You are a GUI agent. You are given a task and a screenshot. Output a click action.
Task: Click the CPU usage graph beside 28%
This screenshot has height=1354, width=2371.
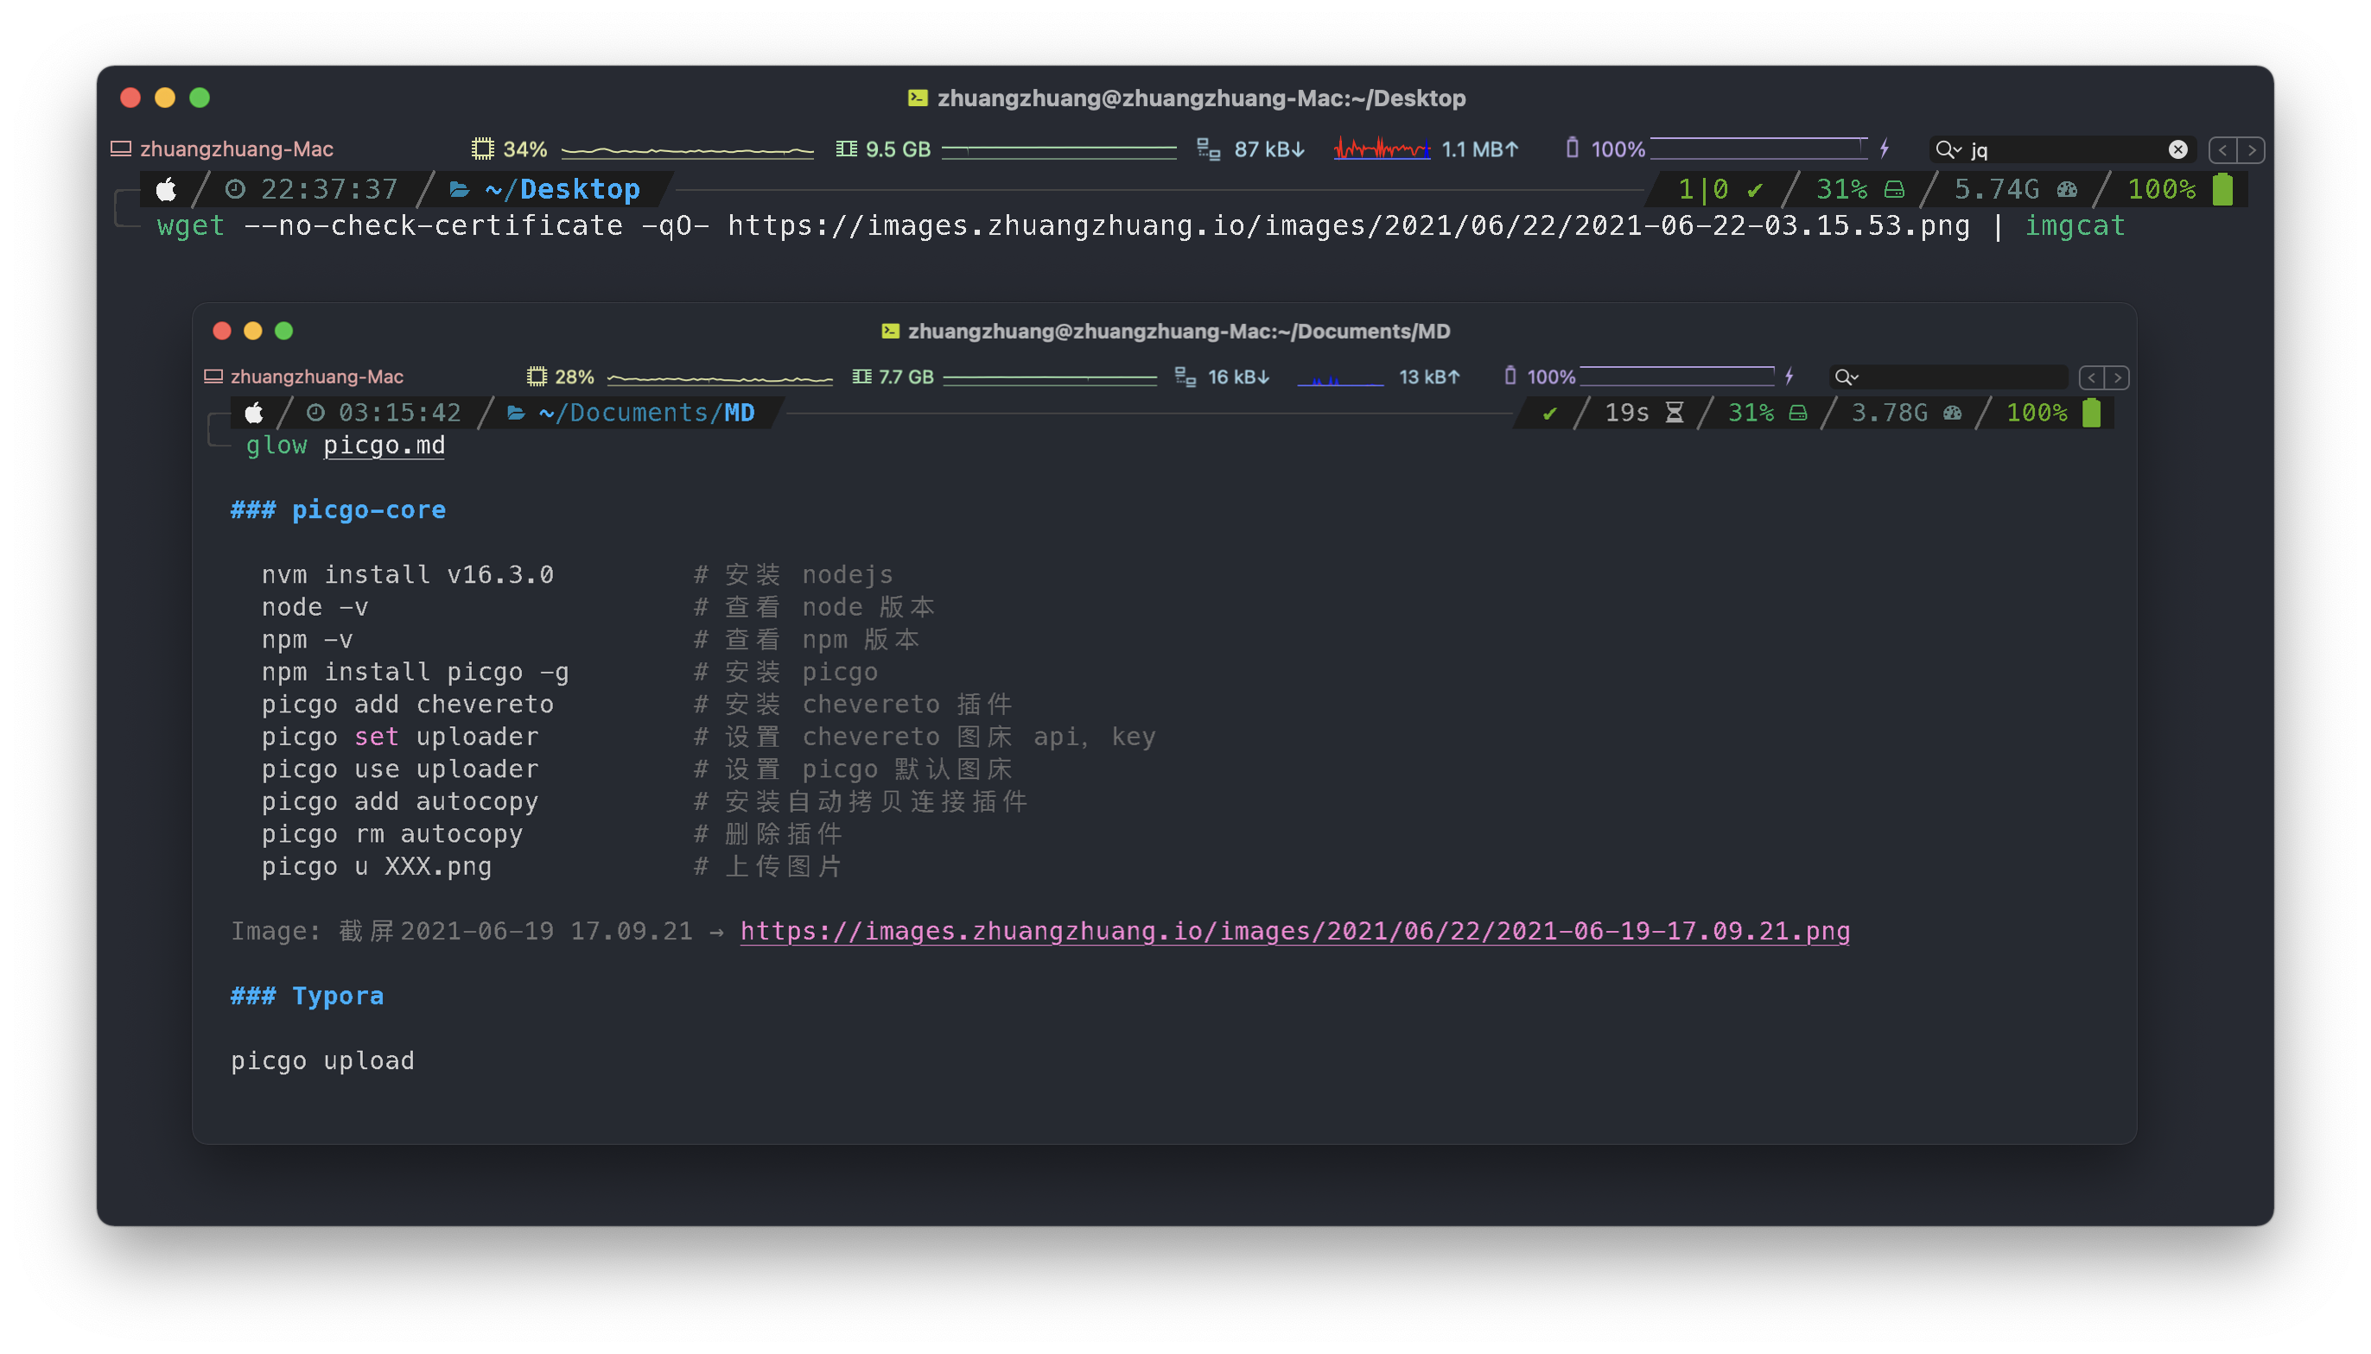pos(721,377)
